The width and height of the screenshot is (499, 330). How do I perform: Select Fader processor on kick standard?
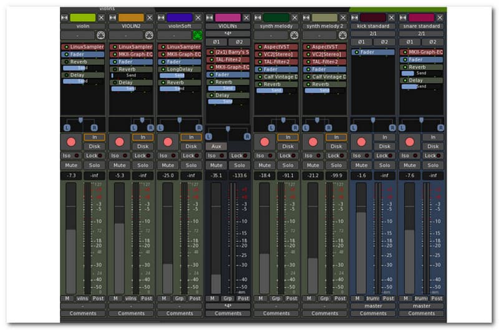(373, 52)
